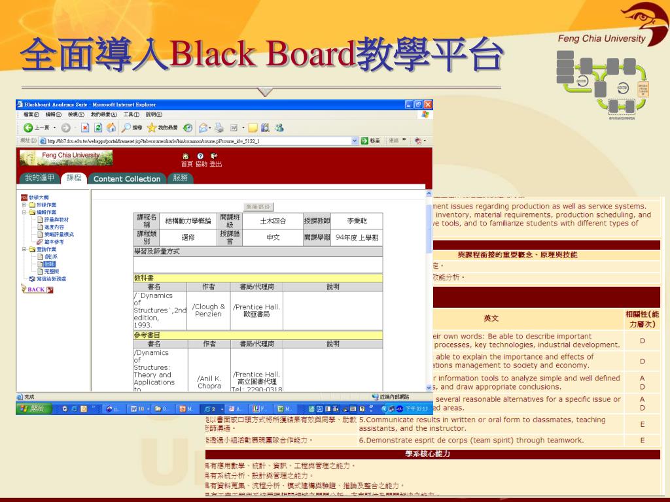Click the green 移至 Go button
Viewport: 670px width, 502px height.
click(370, 141)
